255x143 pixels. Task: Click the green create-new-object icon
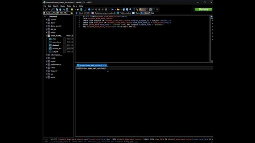(x=72, y=10)
